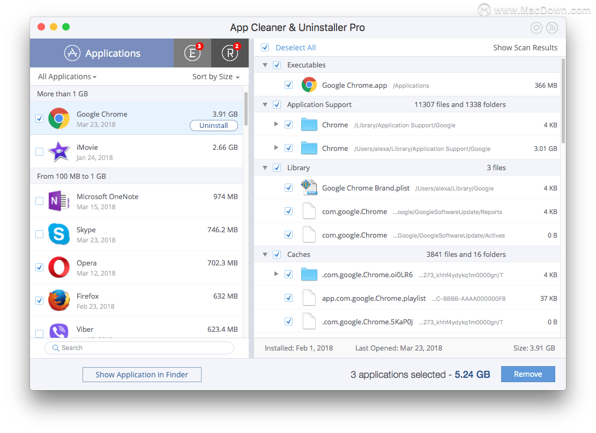
Task: Click the Viber icon in the list
Action: 59,331
